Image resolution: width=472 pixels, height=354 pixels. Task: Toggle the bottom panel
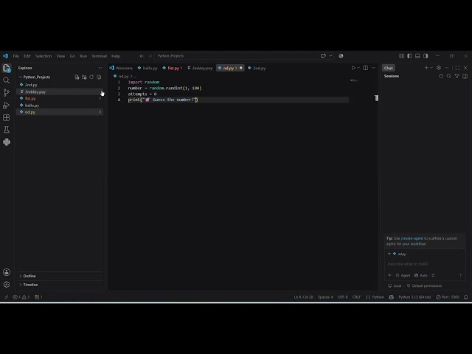pyautogui.click(x=417, y=56)
